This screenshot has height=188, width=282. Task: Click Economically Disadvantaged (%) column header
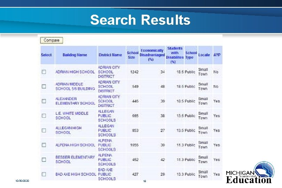152,55
